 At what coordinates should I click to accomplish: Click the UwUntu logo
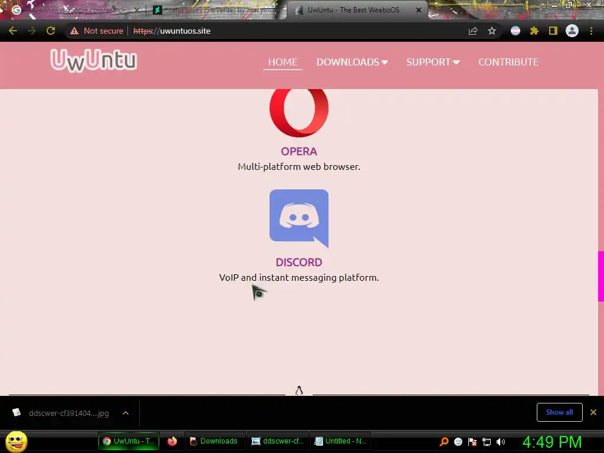coord(94,61)
